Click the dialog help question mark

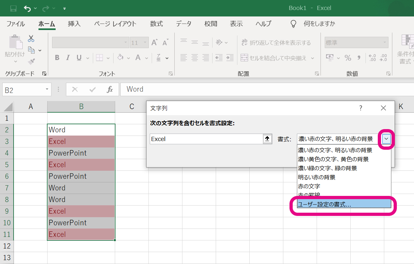[361, 108]
